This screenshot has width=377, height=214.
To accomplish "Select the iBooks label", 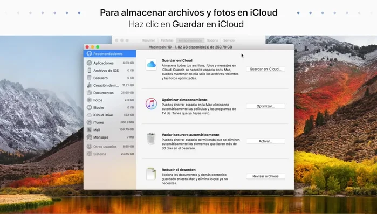I will tap(99, 108).
